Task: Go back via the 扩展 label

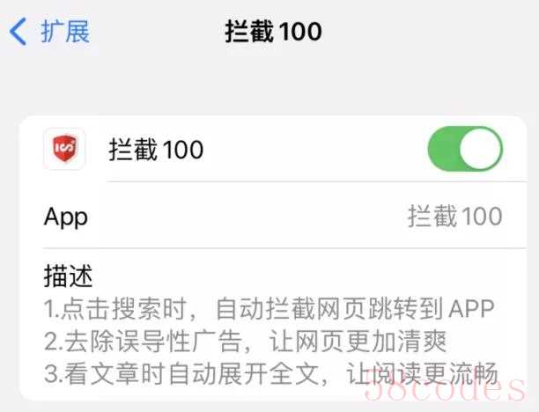Action: 65,32
